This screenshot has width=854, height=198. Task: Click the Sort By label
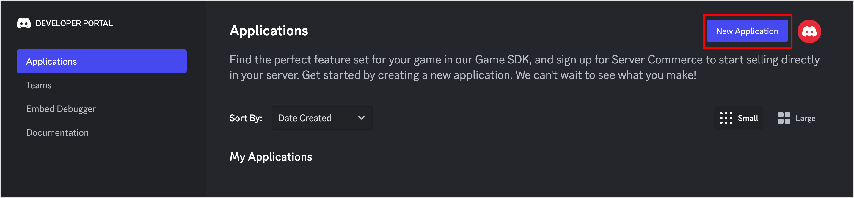pos(246,118)
